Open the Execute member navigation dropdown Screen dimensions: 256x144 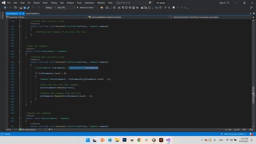click(211, 17)
